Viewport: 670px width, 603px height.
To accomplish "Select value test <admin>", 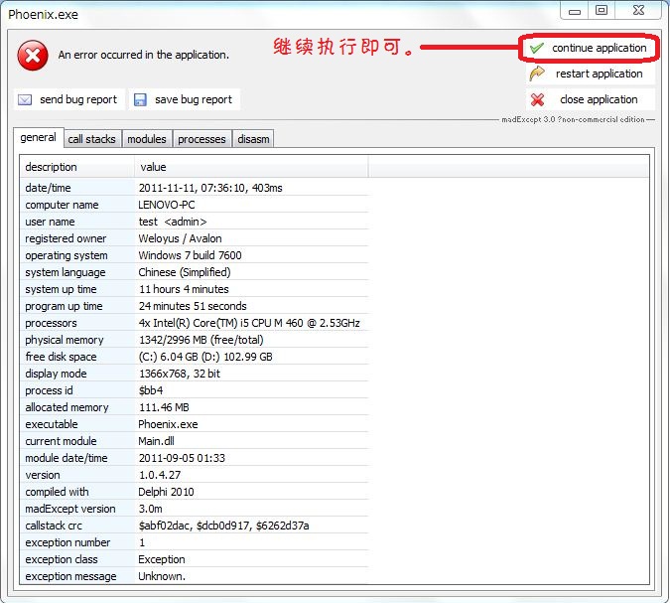I will (172, 222).
